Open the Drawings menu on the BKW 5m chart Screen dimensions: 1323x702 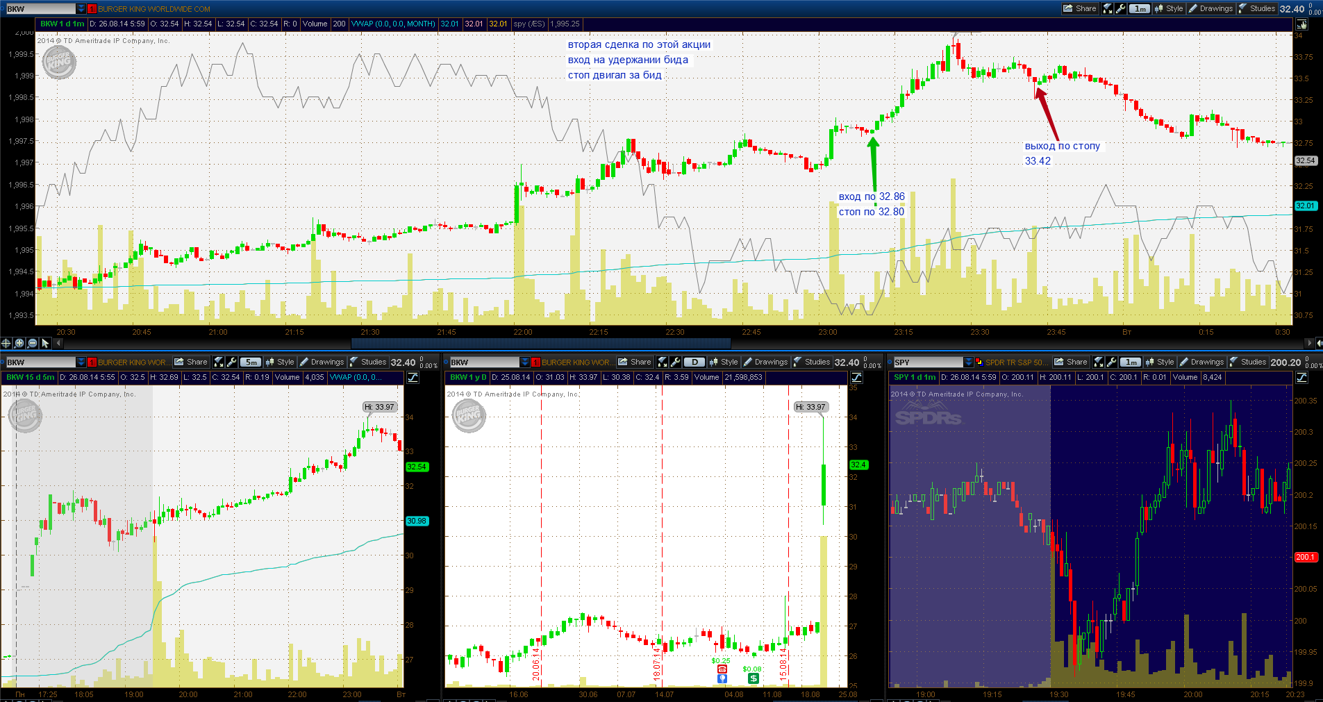point(322,362)
